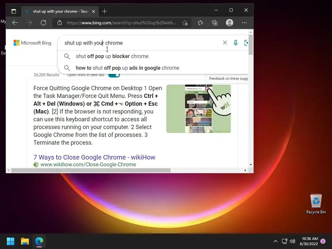
Task: Click the '26,200 Results' count text
Action: 46,75
